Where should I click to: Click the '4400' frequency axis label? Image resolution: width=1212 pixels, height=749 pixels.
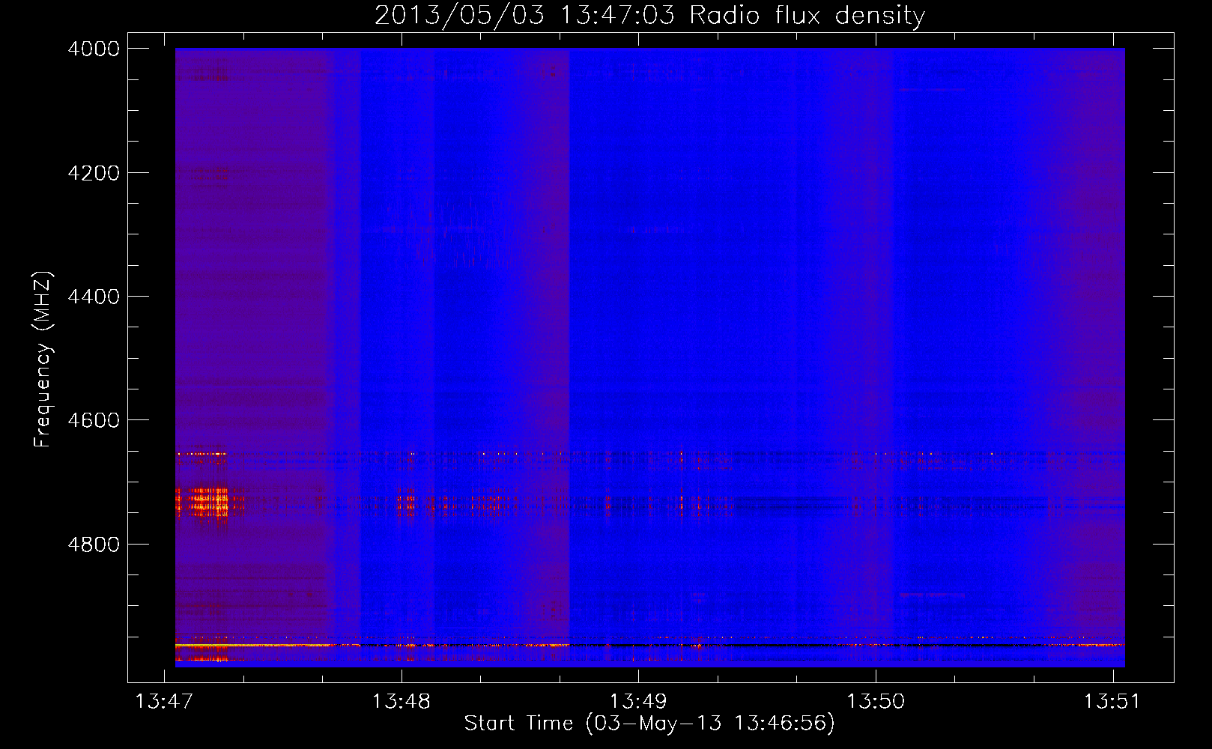(x=94, y=297)
